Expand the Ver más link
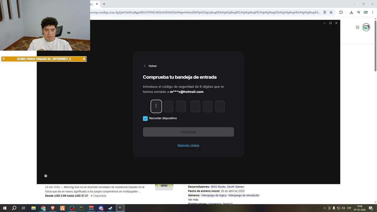This screenshot has height=212, width=377. [x=193, y=200]
